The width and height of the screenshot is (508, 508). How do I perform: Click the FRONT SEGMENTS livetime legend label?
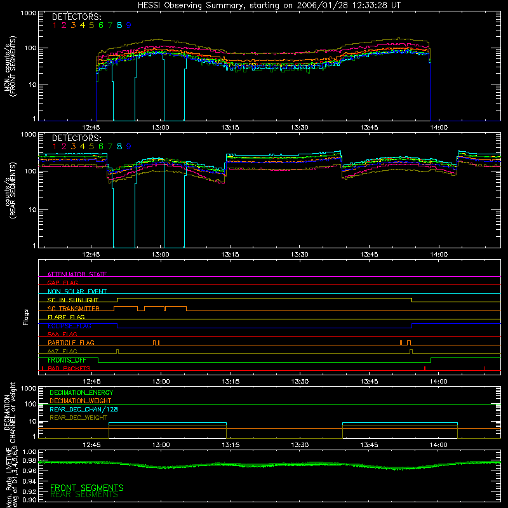tap(87, 488)
